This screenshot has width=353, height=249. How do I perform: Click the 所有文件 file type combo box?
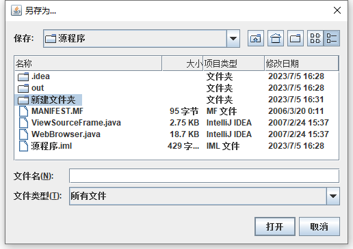[x=205, y=196]
